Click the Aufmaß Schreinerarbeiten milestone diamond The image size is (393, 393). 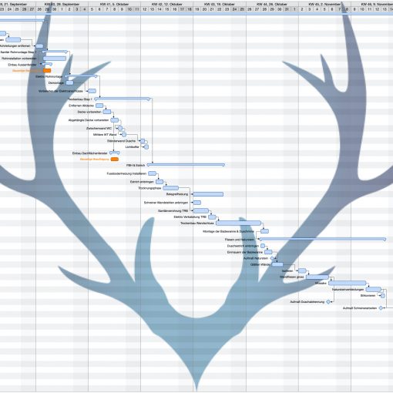381,308
